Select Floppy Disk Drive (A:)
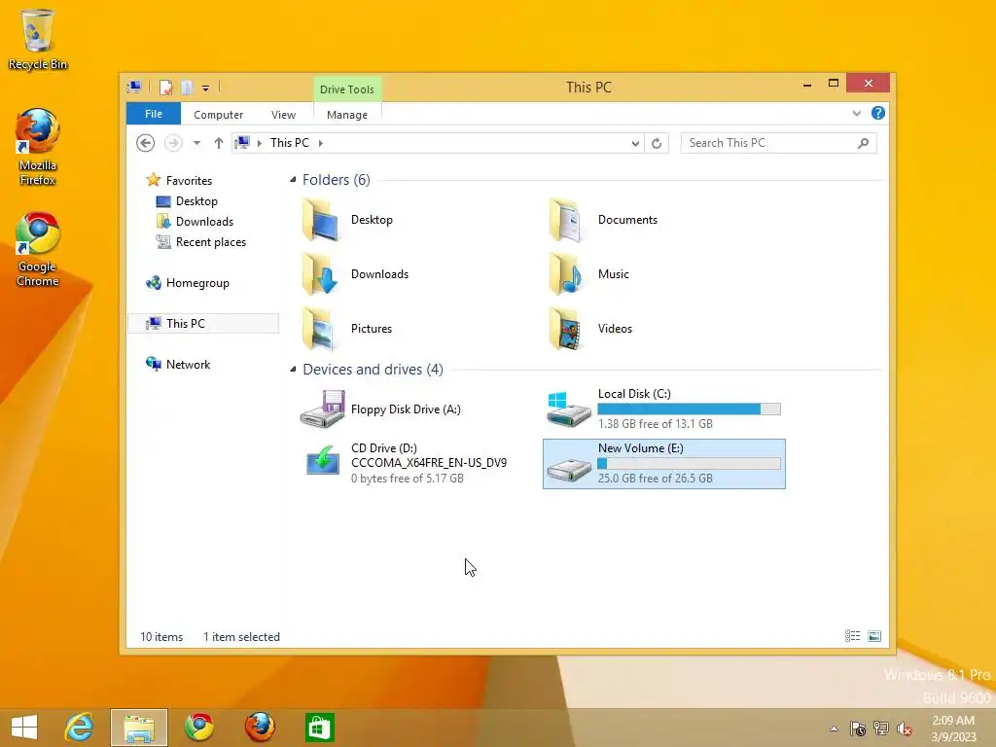The width and height of the screenshot is (996, 747). point(380,409)
